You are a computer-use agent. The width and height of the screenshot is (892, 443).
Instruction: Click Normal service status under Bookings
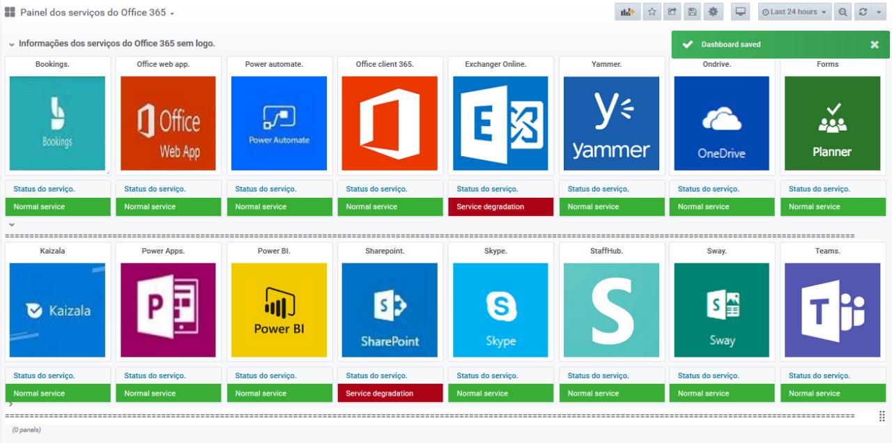coord(58,207)
